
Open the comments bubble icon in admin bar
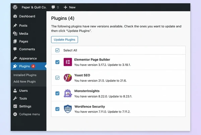click(x=53, y=7)
